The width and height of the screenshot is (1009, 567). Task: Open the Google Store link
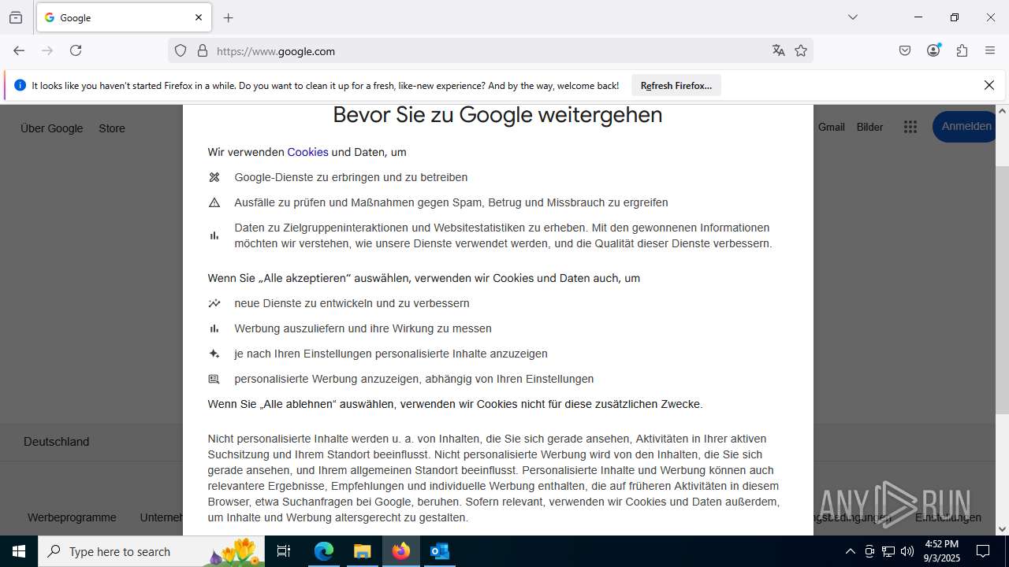click(112, 128)
